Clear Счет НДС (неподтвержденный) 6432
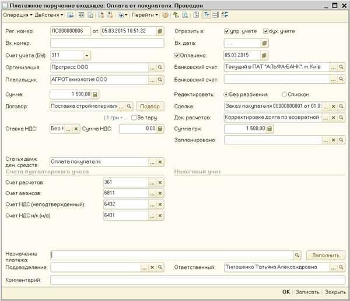Viewport: 350px width, 301px height. click(x=160, y=204)
